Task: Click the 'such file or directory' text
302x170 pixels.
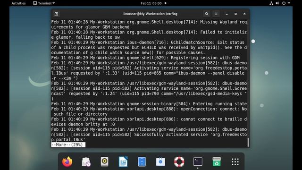Action: [81, 114]
